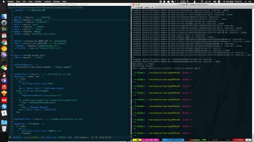Click the WeChat status icon in menu bar

coord(172,1)
